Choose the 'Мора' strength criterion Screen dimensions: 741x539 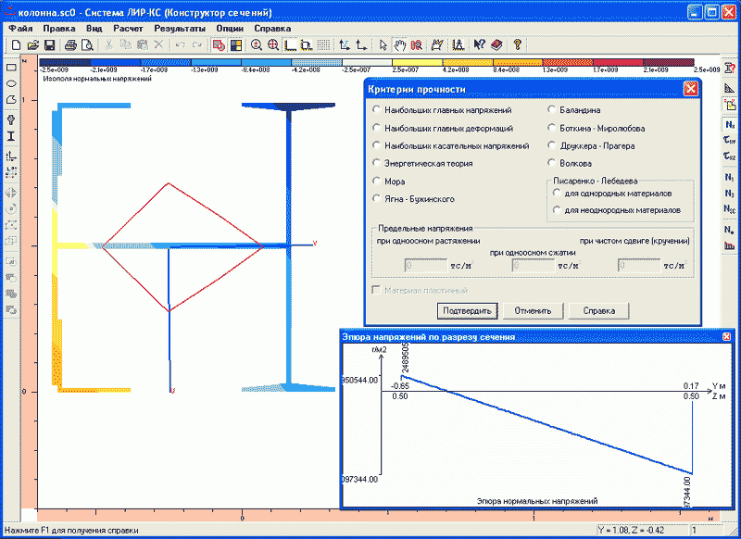click(375, 181)
